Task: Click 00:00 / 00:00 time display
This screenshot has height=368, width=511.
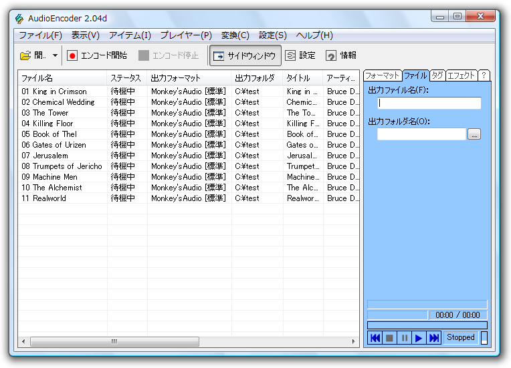Action: coord(457,315)
